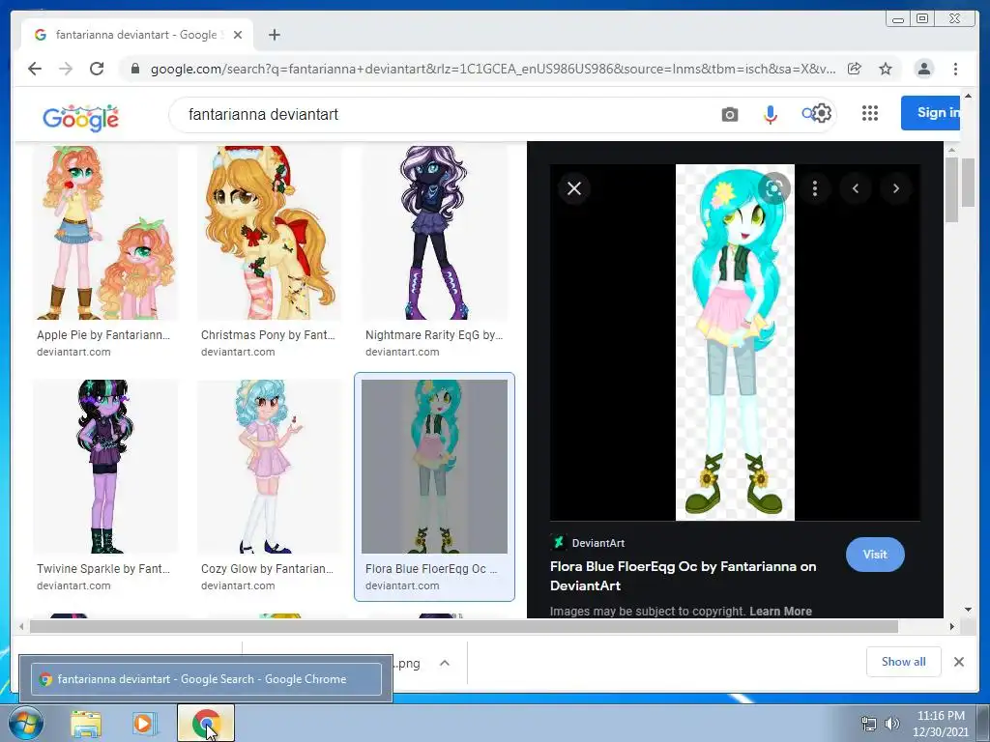The image size is (990, 742).
Task: Select Chrome window preview thumbnail
Action: 206,679
